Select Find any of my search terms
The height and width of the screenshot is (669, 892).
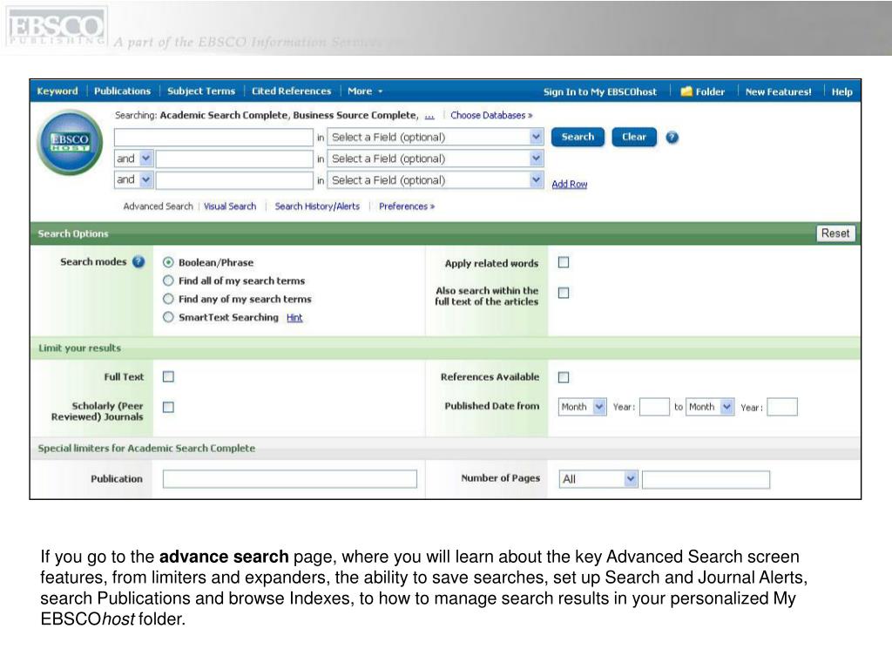168,299
